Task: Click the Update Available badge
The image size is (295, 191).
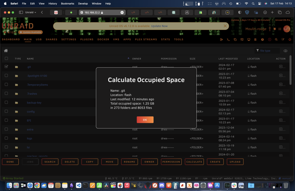Action: [x=30, y=32]
